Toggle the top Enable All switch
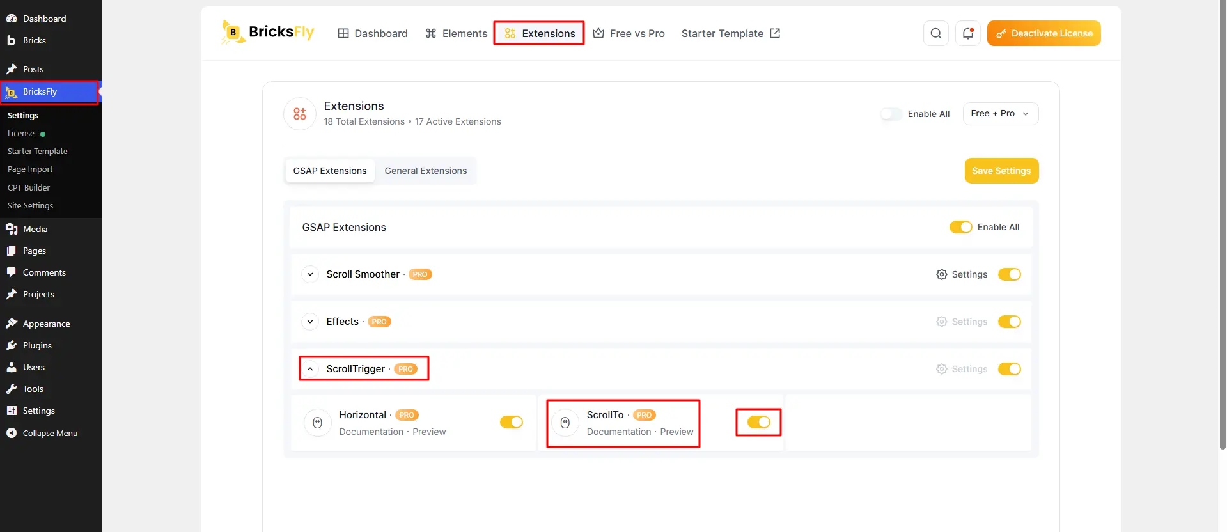 [x=891, y=114]
